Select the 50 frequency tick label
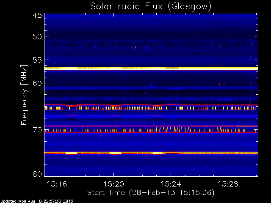The image size is (271, 203). (x=37, y=36)
